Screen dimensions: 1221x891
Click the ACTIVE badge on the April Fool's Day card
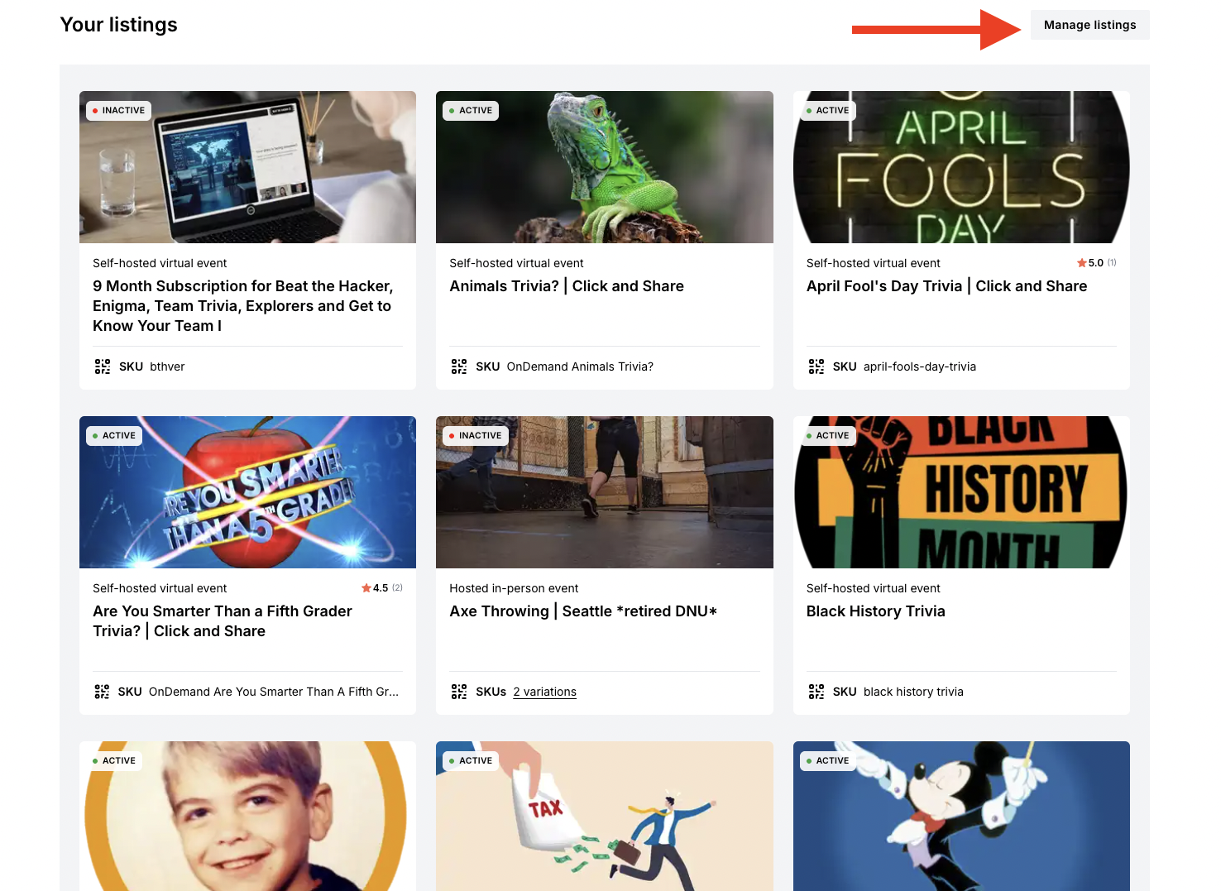coord(827,110)
